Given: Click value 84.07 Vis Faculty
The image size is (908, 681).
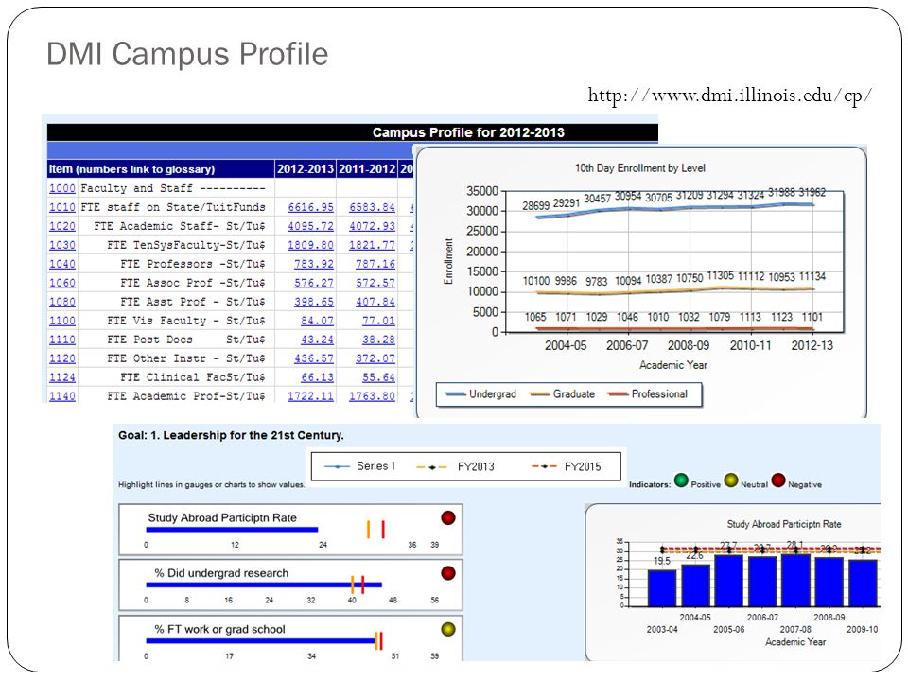Looking at the screenshot, I should [318, 321].
